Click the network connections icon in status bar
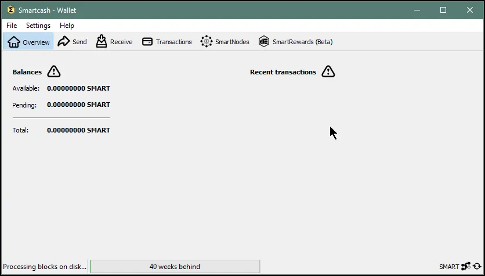 [x=466, y=266]
